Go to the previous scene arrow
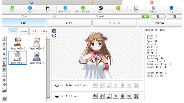 tap(55, 17)
